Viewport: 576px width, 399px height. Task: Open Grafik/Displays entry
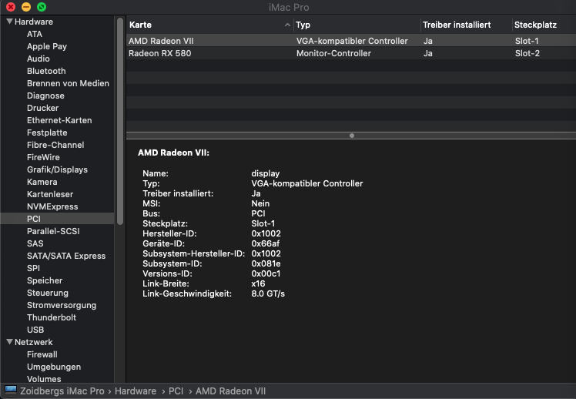point(57,169)
